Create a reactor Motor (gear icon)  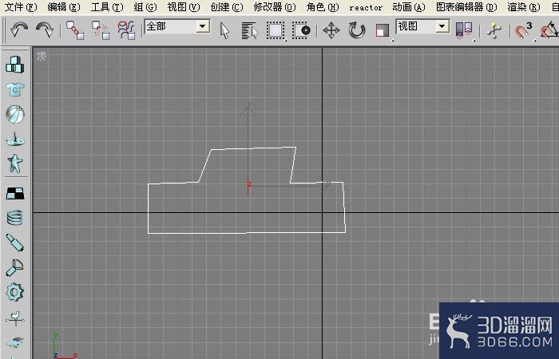(x=15, y=292)
